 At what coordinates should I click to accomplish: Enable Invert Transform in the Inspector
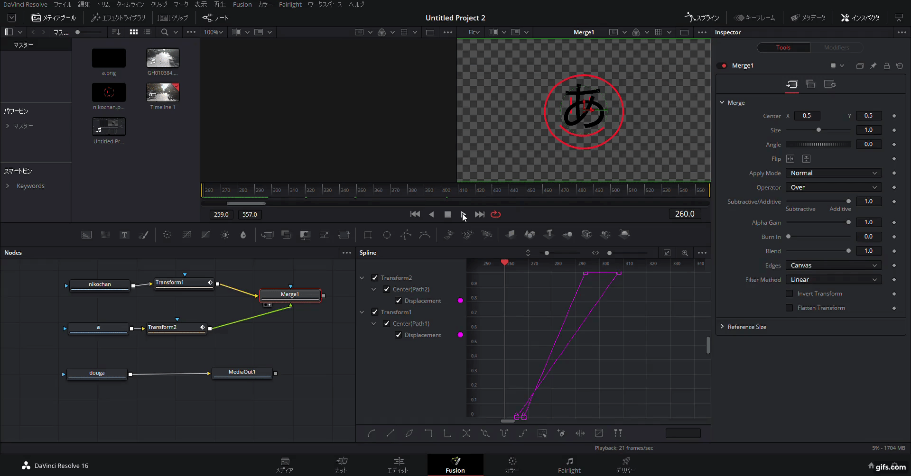[x=790, y=293]
